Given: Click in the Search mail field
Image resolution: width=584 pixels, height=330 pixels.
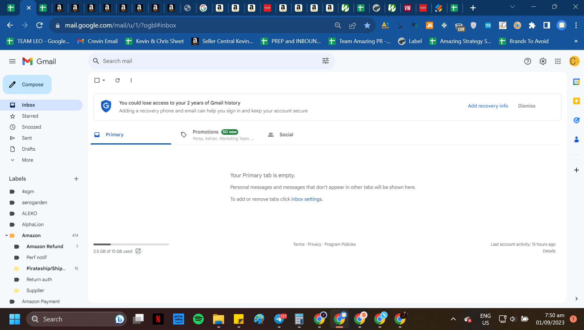Looking at the screenshot, I should tap(211, 61).
